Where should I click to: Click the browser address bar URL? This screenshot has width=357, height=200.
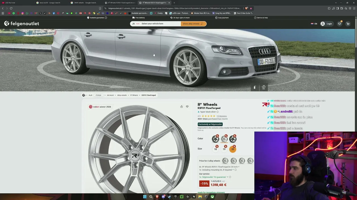coord(174,8)
